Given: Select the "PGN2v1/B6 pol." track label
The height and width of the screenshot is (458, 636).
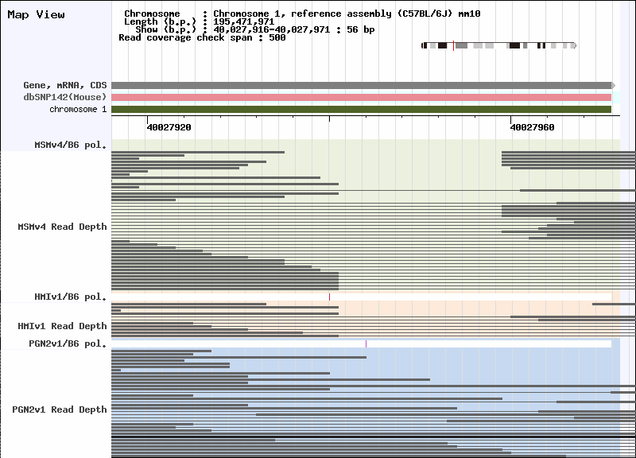Looking at the screenshot, I should (68, 343).
